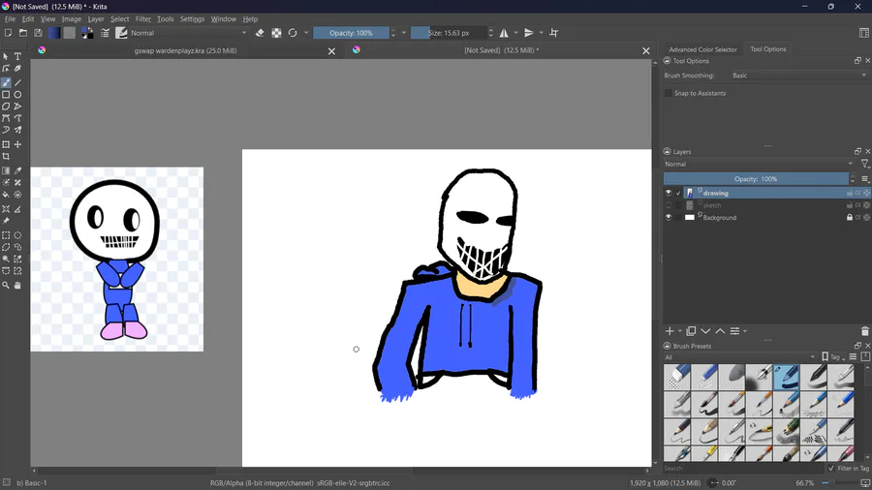The width and height of the screenshot is (872, 490).
Task: Select the Calligraphy tool
Action: (x=17, y=69)
